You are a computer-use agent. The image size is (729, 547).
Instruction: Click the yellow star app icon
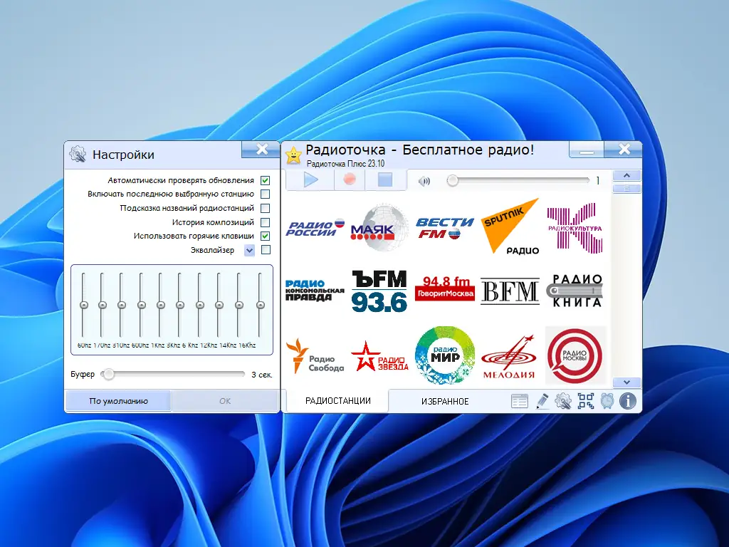pos(294,155)
